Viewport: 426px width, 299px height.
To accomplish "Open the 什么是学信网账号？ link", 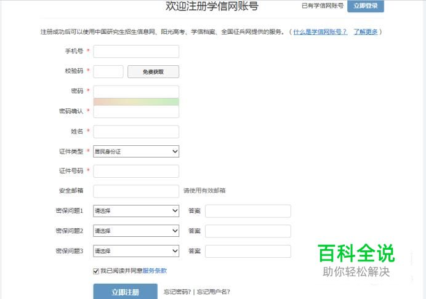I will tap(320, 32).
